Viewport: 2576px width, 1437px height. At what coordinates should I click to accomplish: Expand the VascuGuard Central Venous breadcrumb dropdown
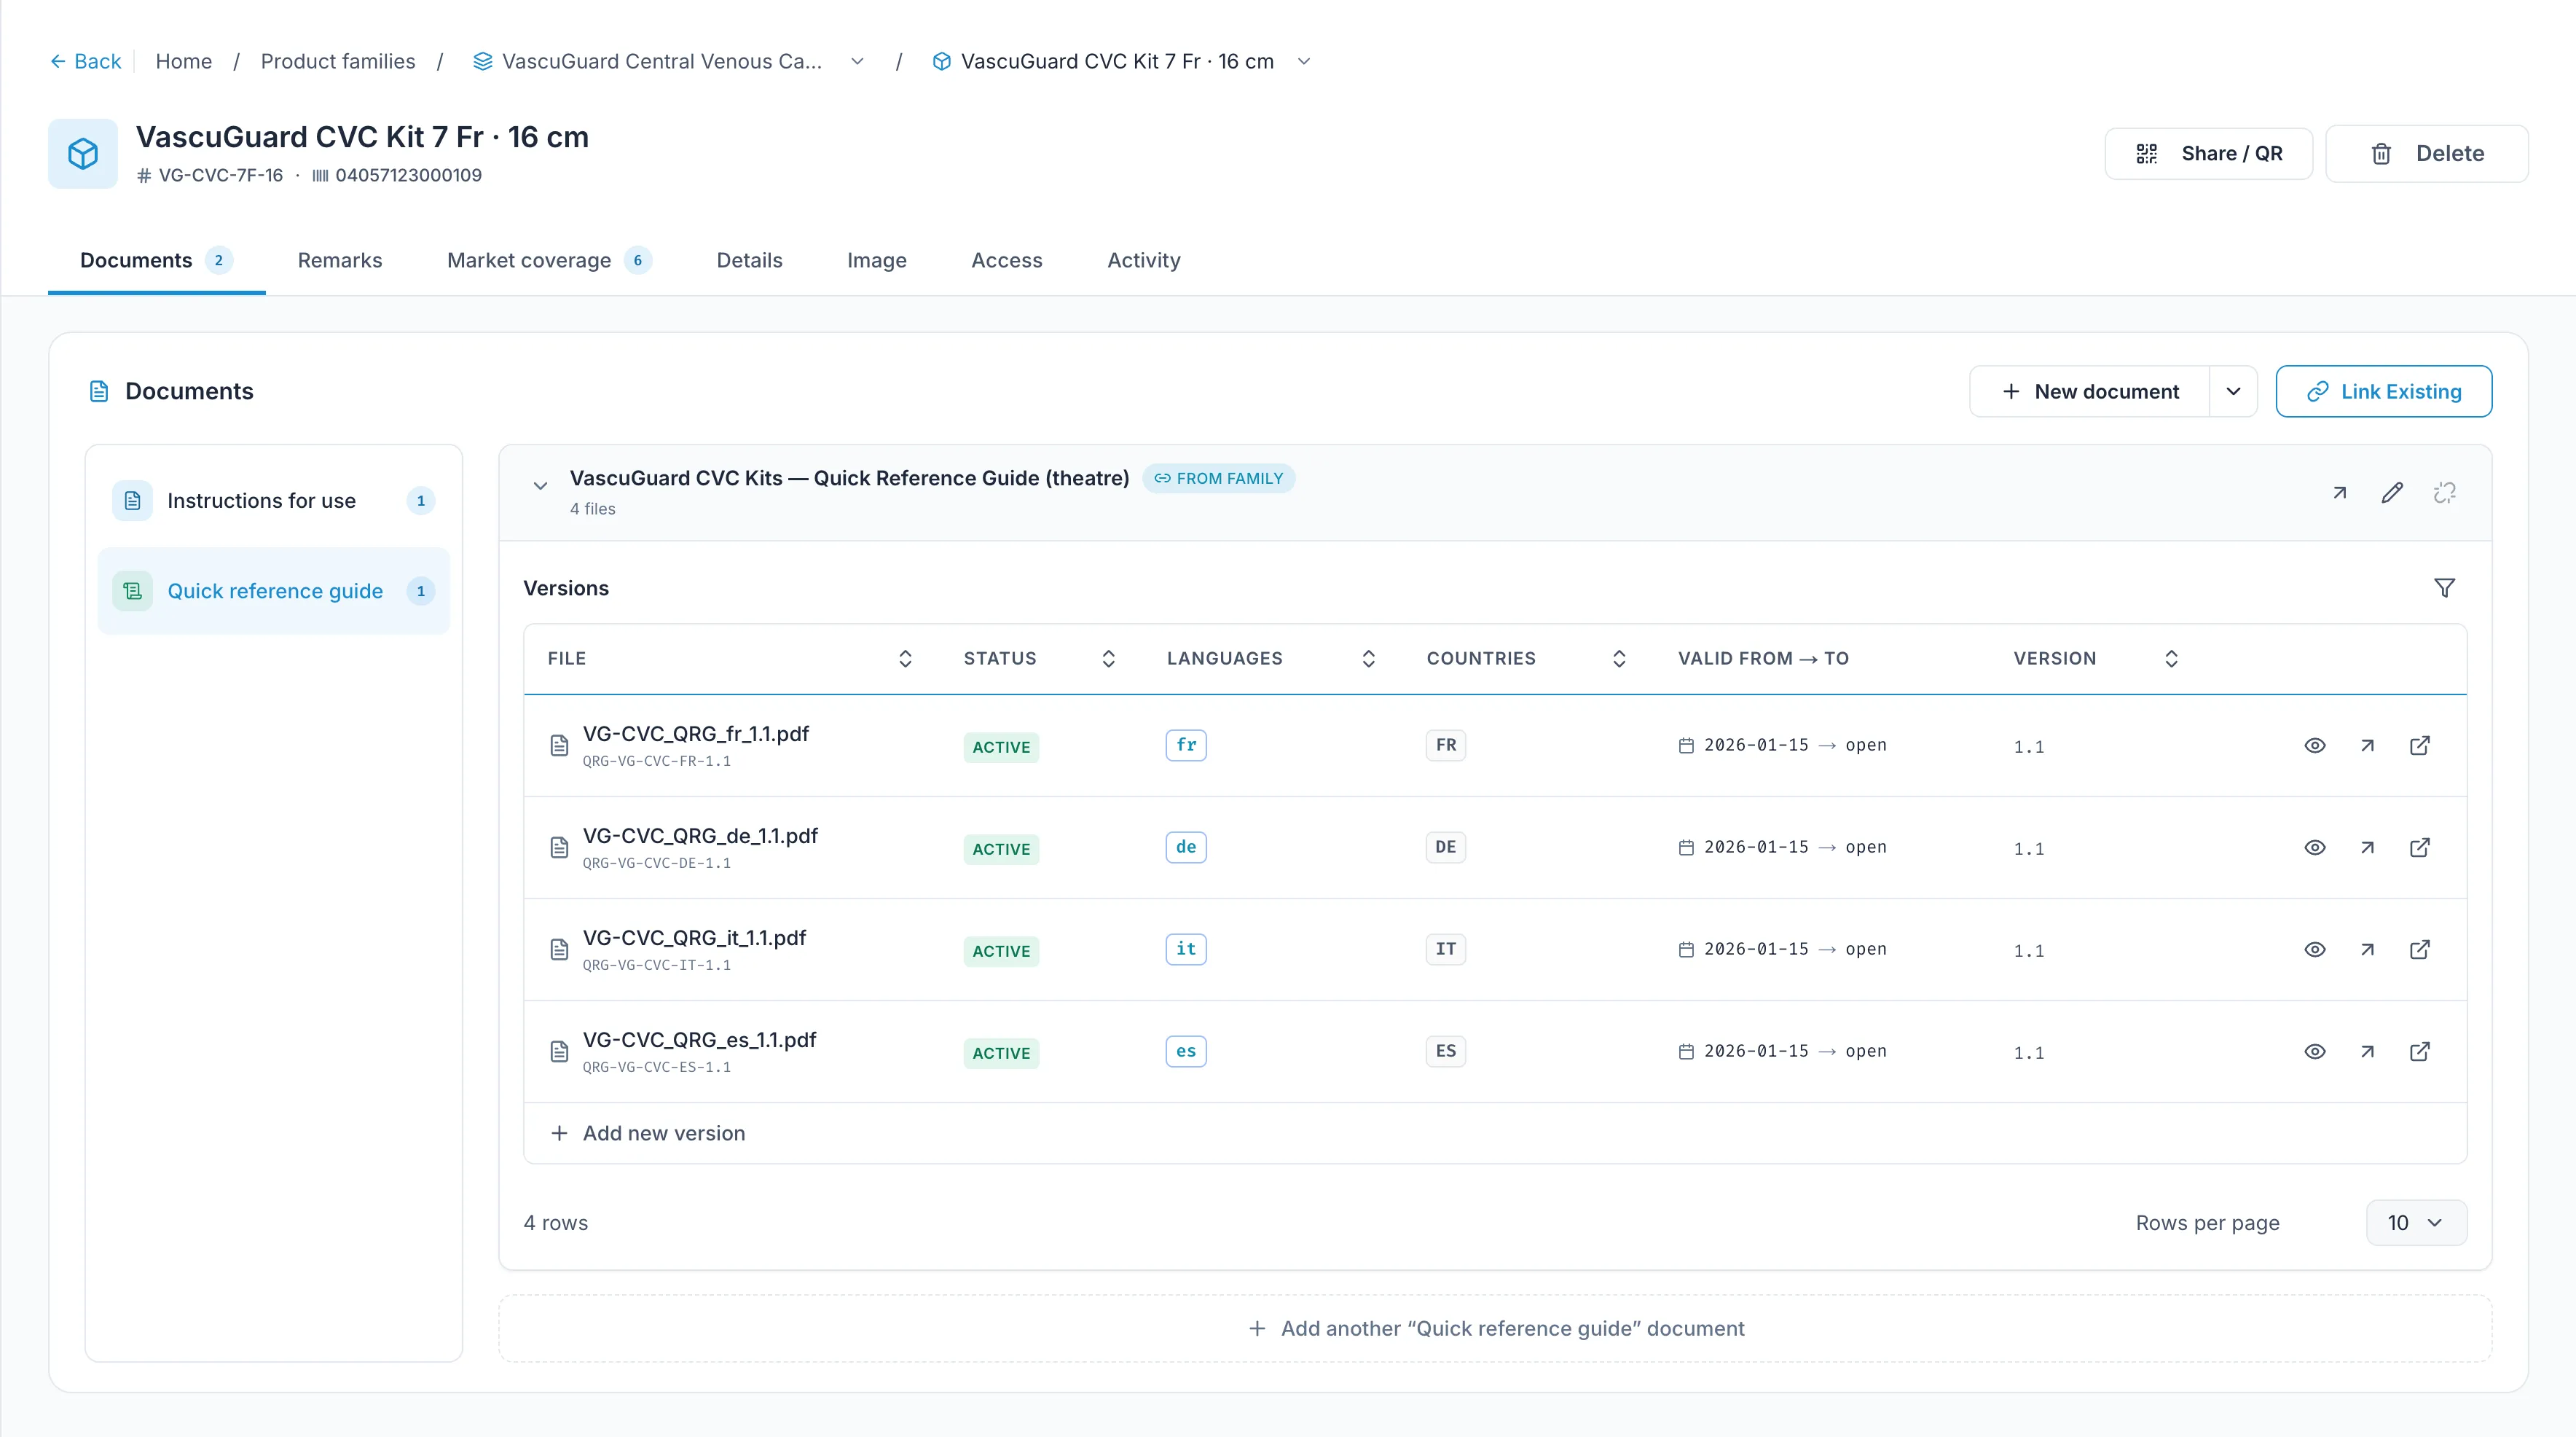click(857, 62)
